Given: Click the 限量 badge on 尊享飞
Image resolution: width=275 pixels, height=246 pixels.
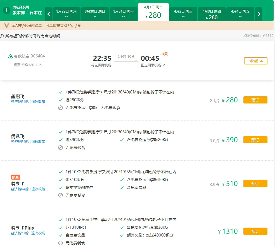Looking at the screenshot, I should pyautogui.click(x=16, y=177).
